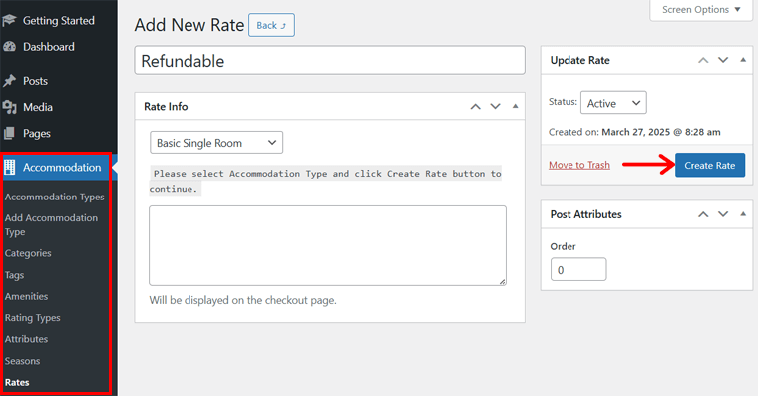Click the Pages document icon
The height and width of the screenshot is (396, 758).
coord(9,133)
